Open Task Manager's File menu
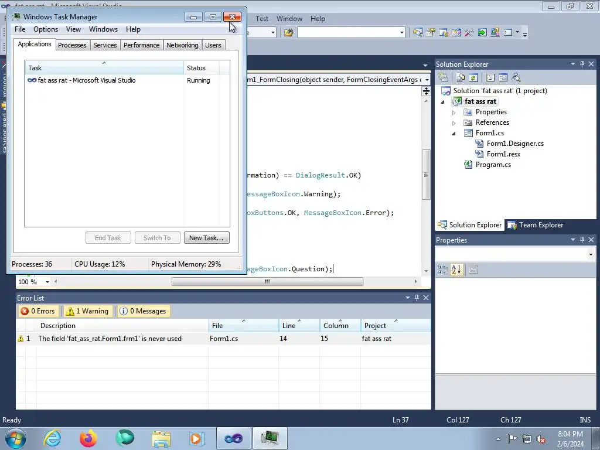The height and width of the screenshot is (450, 600). tap(20, 29)
